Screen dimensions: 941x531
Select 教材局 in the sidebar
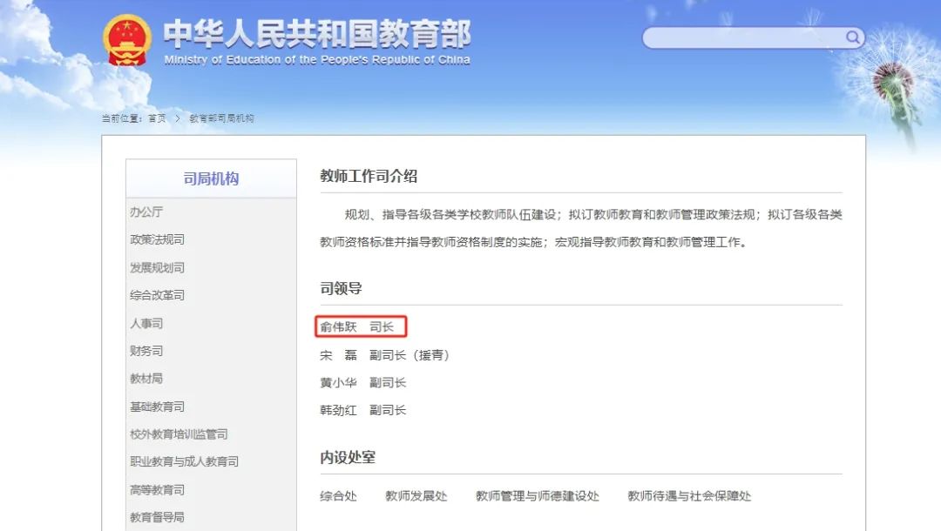coord(146,379)
